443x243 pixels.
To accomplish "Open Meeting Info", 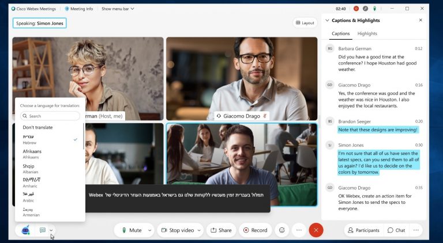I will [x=79, y=9].
